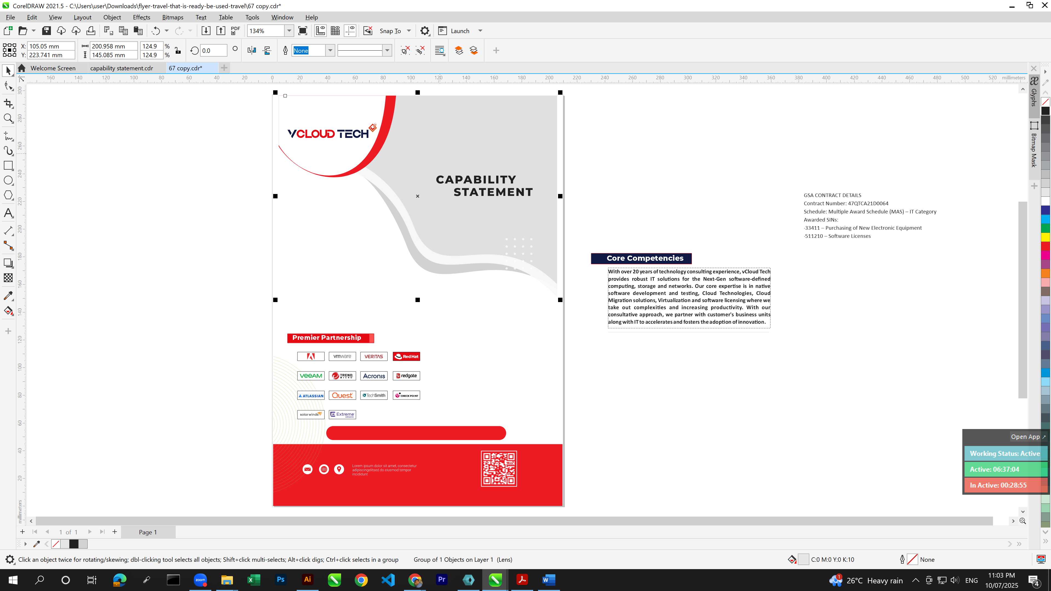Create a new document
The image size is (1051, 591).
(x=8, y=31)
